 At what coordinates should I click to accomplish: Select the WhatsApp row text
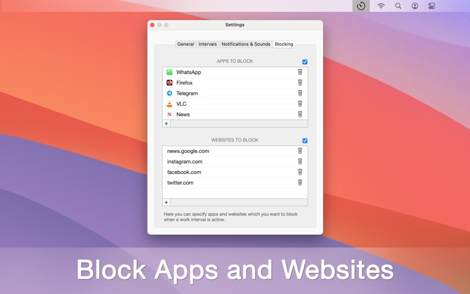point(189,72)
